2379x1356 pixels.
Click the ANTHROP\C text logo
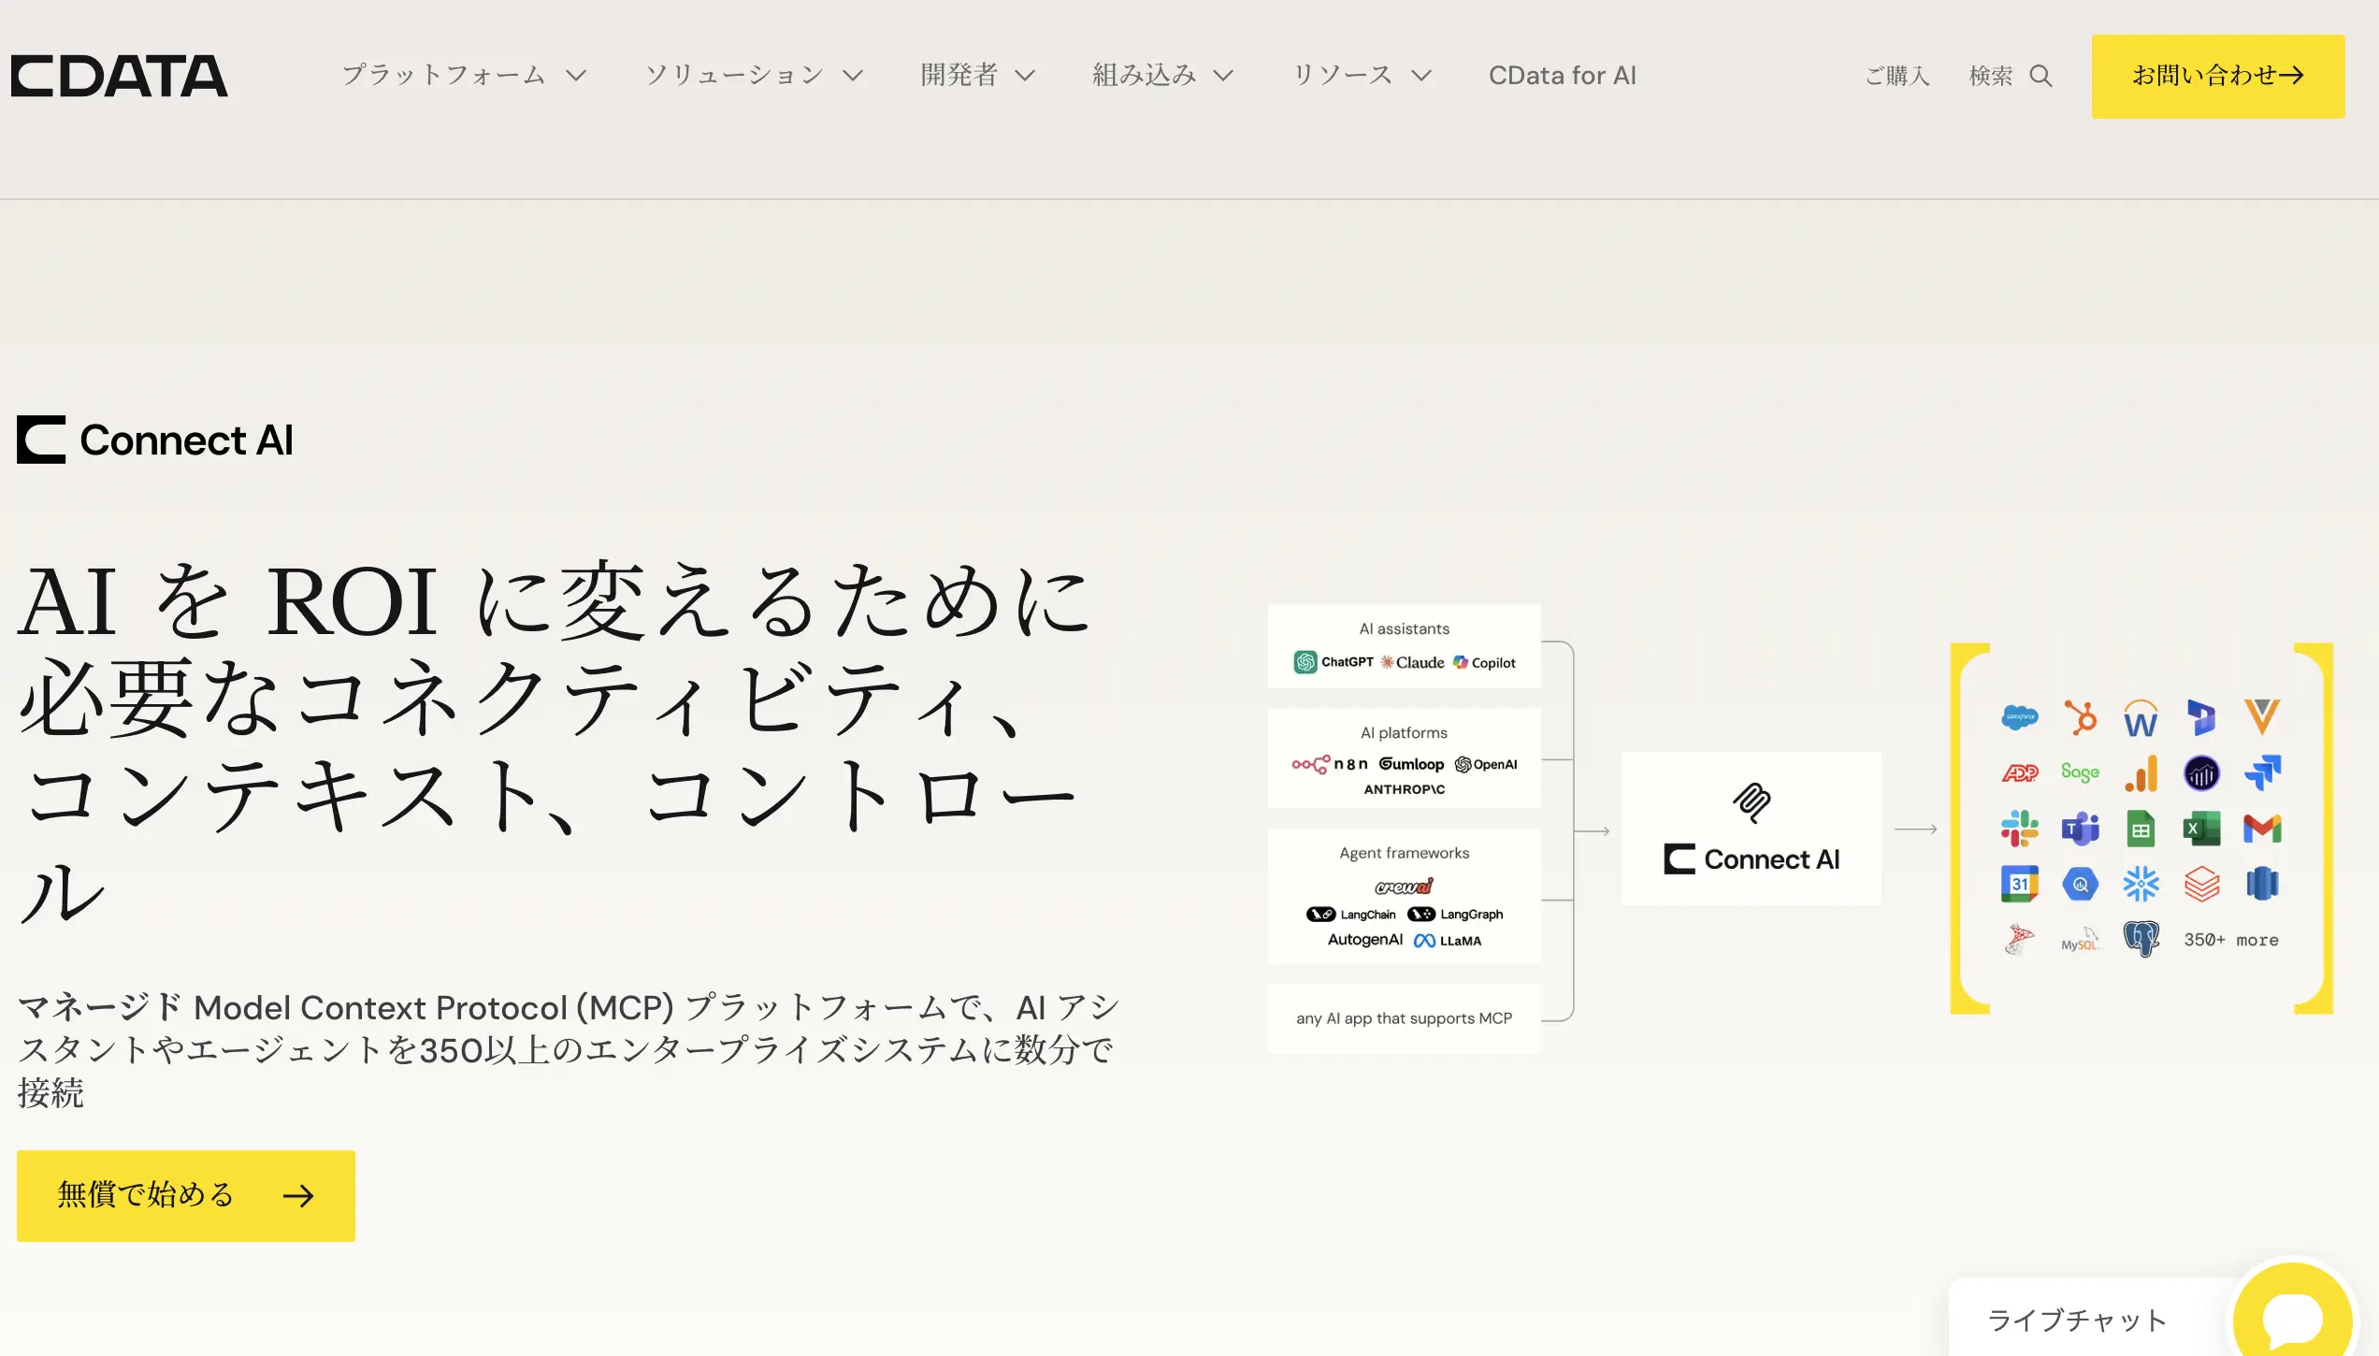tap(1404, 789)
